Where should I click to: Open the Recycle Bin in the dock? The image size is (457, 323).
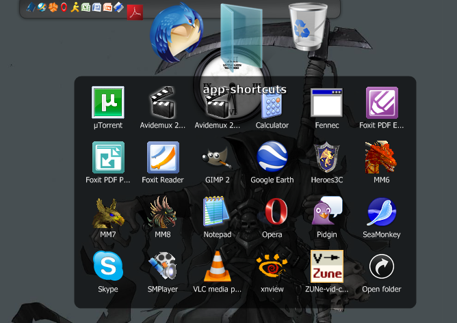308,27
